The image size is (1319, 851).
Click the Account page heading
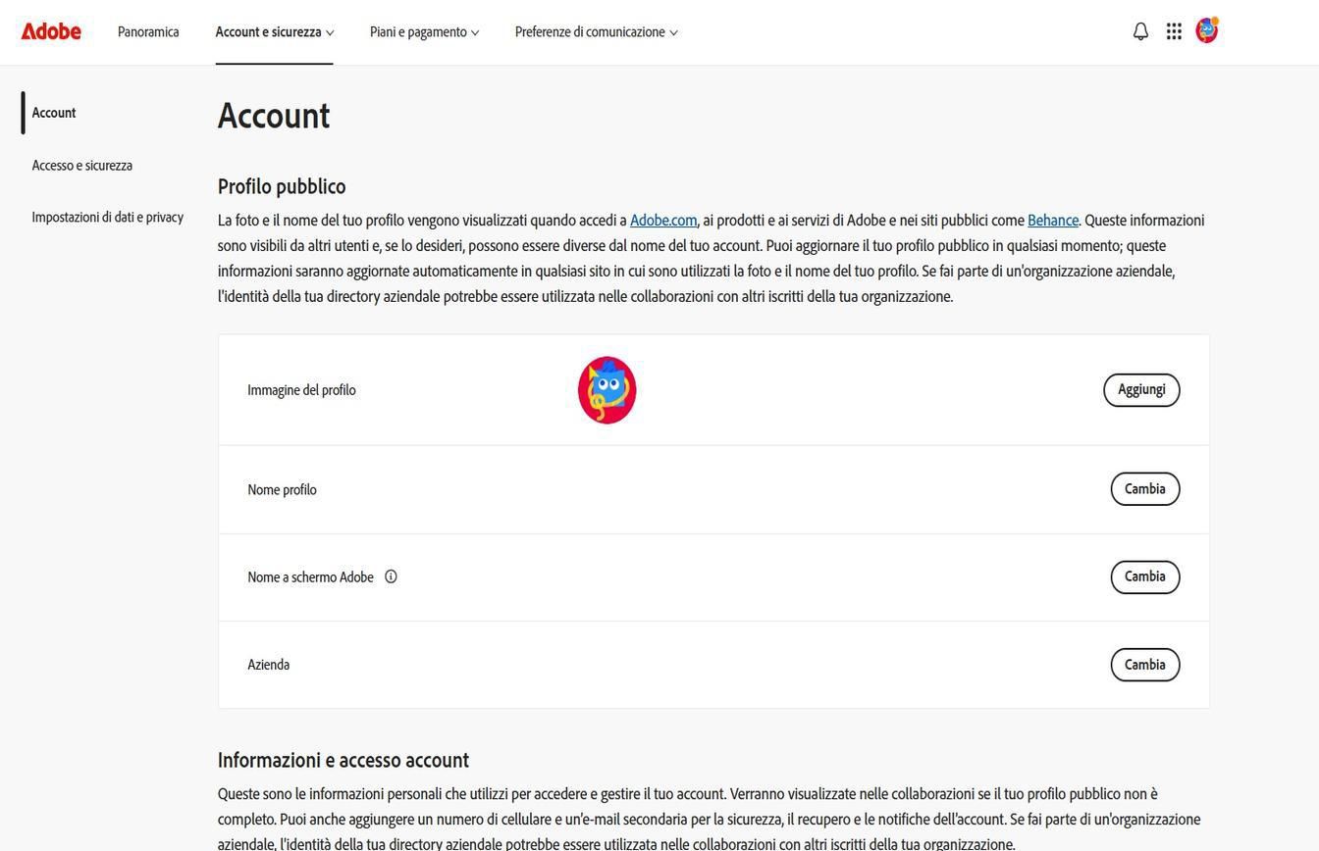[273, 116]
